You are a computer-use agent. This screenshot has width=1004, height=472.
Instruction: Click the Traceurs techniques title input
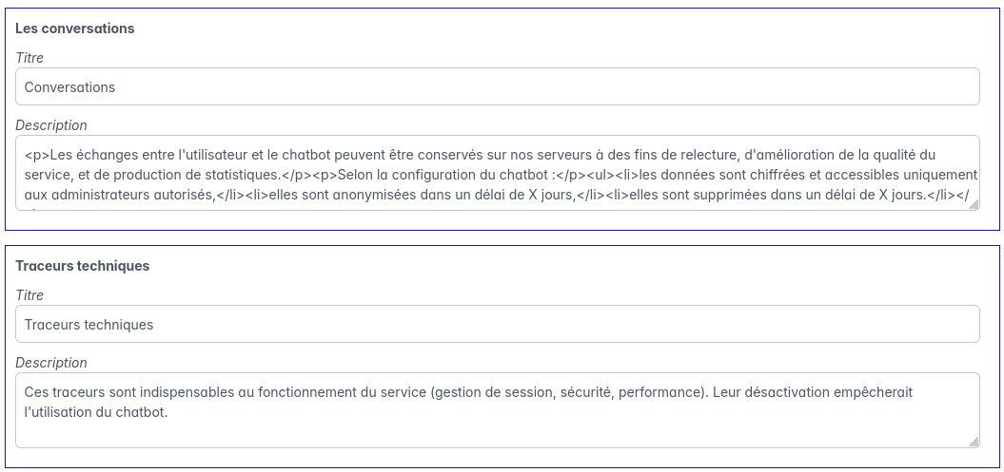[x=497, y=324]
